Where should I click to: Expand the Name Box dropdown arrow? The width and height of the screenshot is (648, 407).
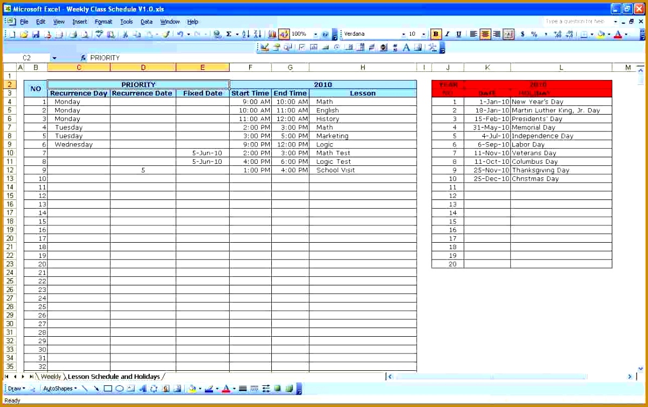54,58
